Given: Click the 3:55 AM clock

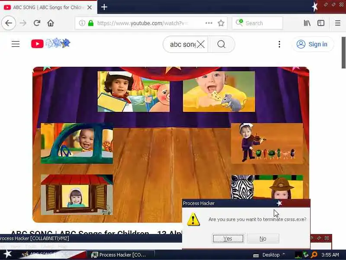Looking at the screenshot, I should click(x=330, y=255).
